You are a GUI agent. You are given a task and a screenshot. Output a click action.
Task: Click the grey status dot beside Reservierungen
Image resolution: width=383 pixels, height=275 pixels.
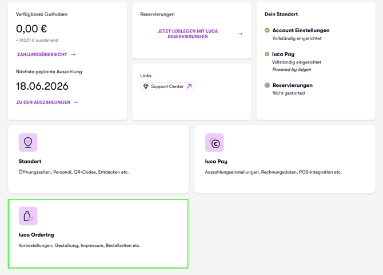click(x=267, y=85)
